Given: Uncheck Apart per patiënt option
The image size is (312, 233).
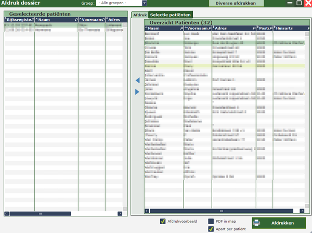Looking at the screenshot, I should (x=211, y=228).
